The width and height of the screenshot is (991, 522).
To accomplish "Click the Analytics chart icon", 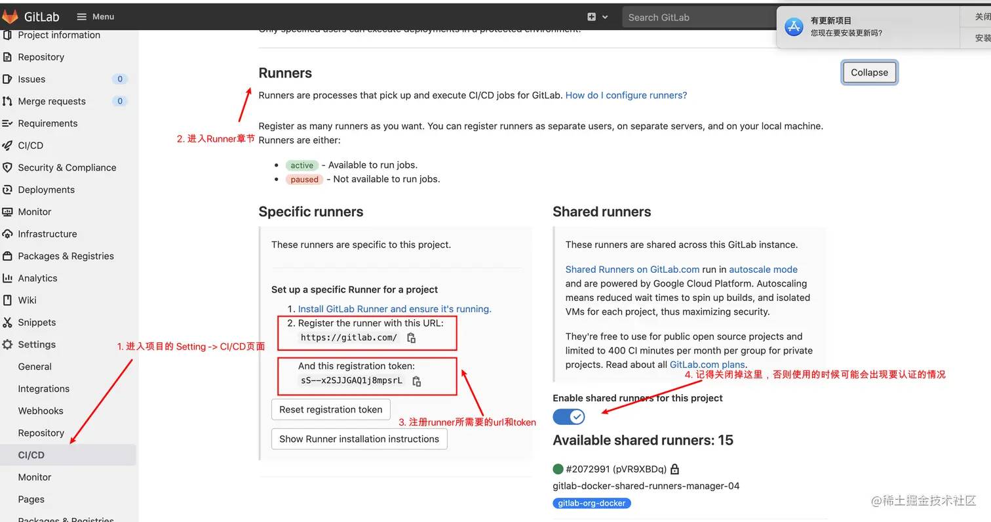I will (x=7, y=278).
